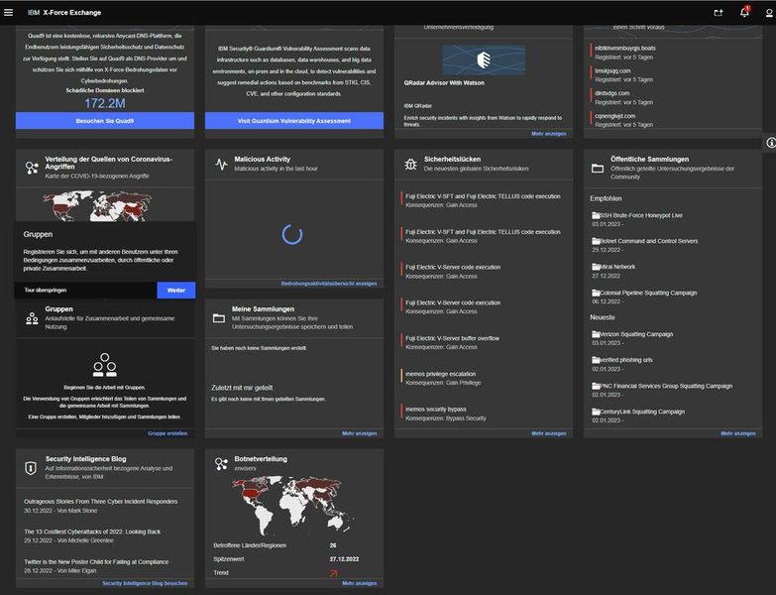Open the user profile icon
Image resolution: width=776 pixels, height=595 pixels.
[x=770, y=13]
